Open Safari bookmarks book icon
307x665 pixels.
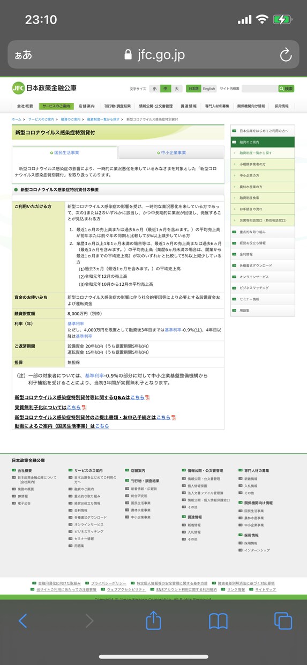(x=219, y=621)
